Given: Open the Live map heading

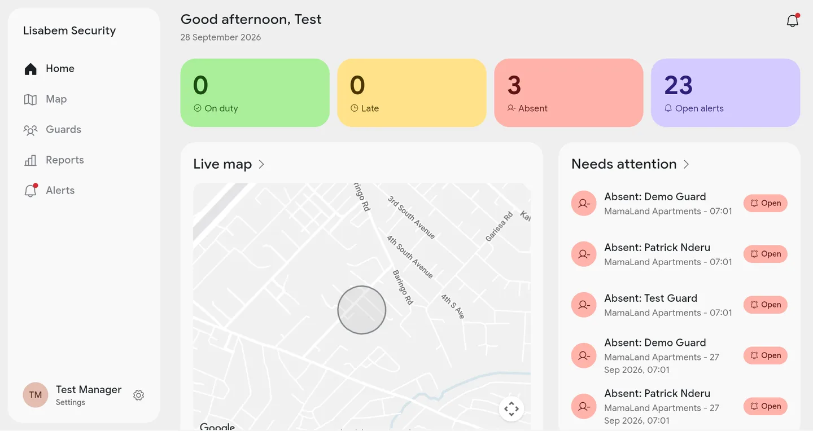Looking at the screenshot, I should click(x=222, y=164).
